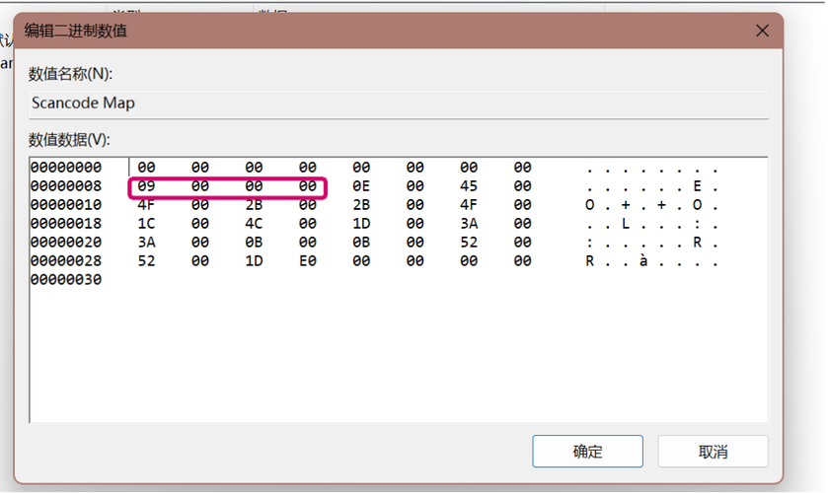This screenshot has width=828, height=493.
Task: Click ASCII character E in row 00000008
Action: click(x=697, y=186)
